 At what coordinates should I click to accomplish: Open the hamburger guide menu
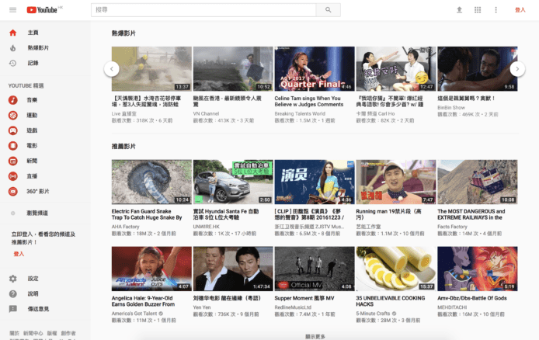click(12, 10)
